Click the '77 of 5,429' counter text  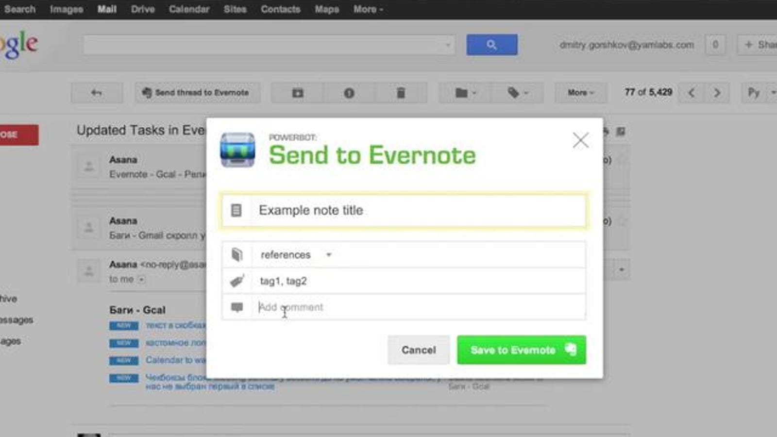(x=648, y=92)
